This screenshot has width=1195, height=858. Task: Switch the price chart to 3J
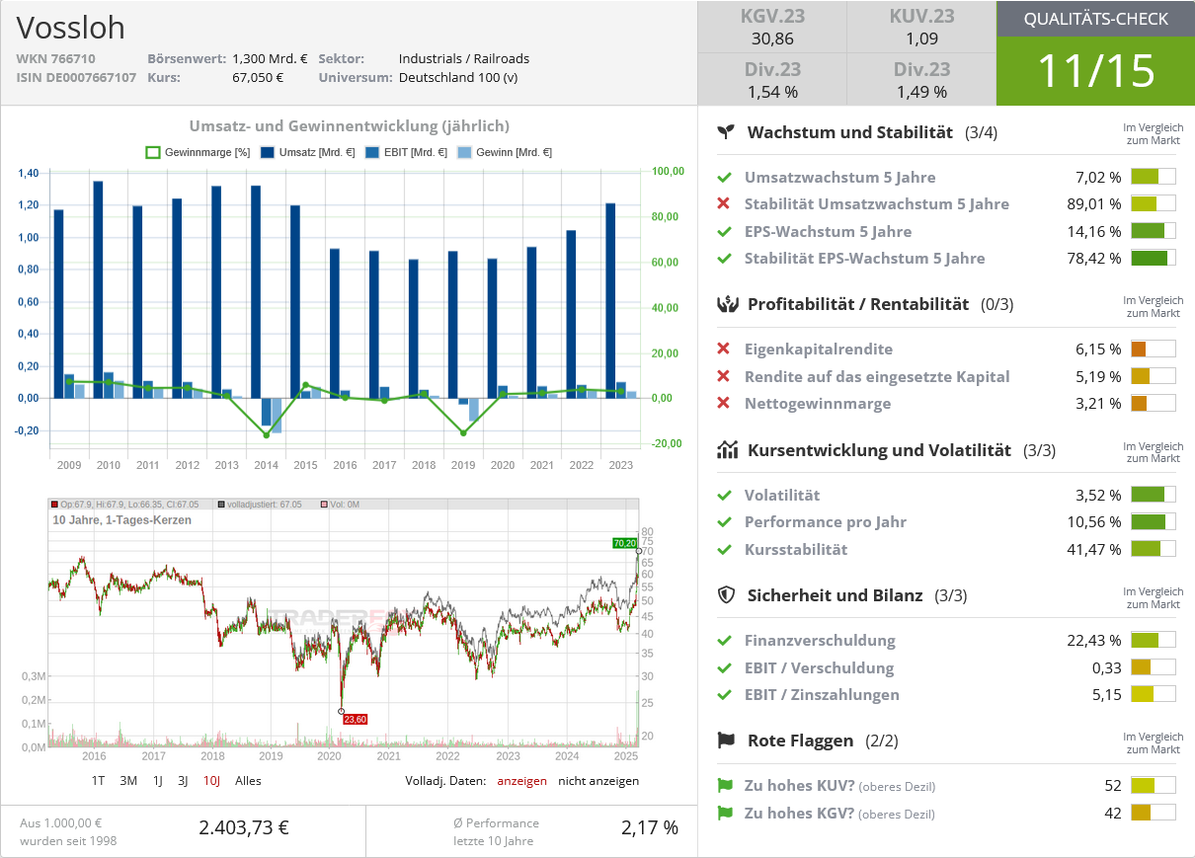(x=183, y=781)
